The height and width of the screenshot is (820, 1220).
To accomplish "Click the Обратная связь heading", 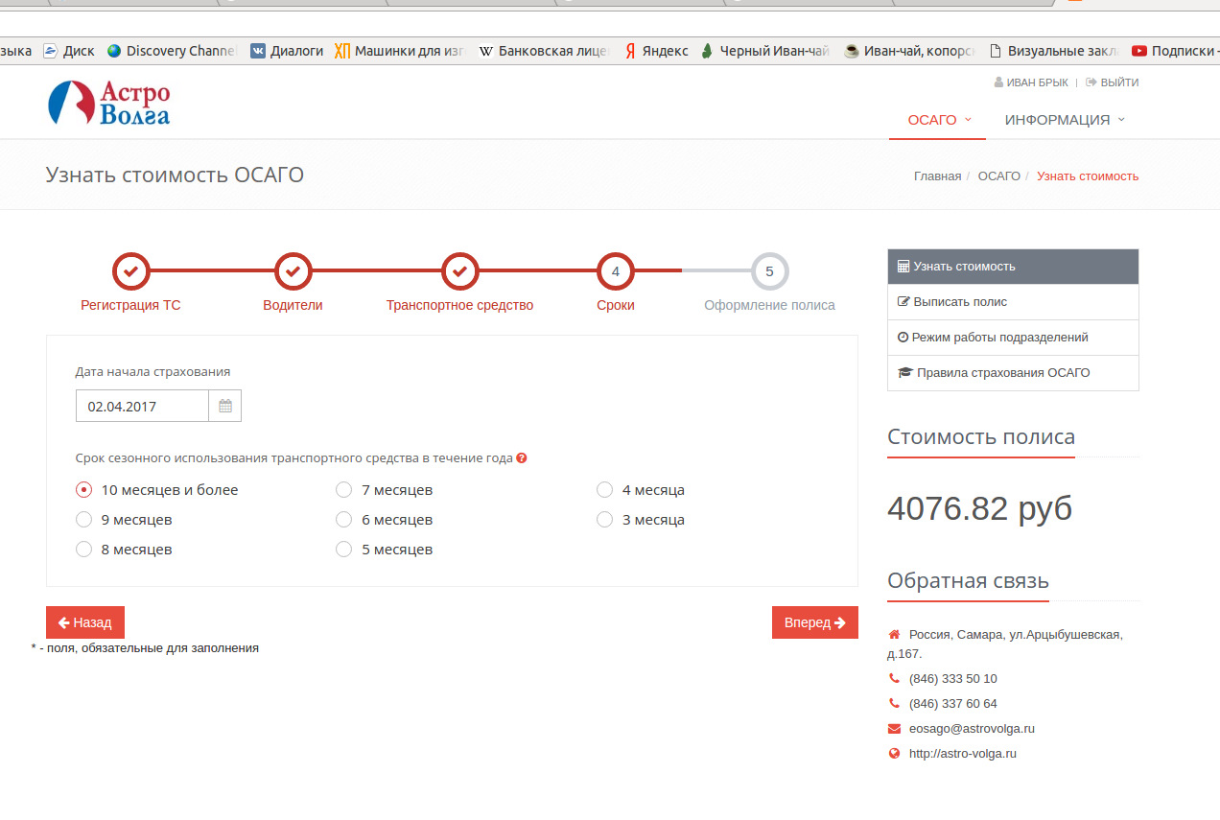I will coord(968,581).
